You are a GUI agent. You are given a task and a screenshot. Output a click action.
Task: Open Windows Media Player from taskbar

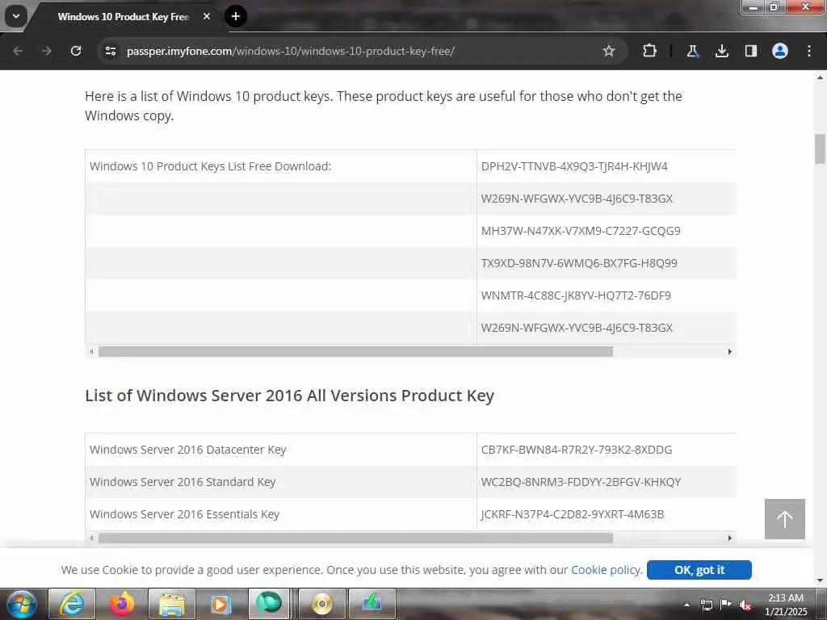(x=221, y=604)
